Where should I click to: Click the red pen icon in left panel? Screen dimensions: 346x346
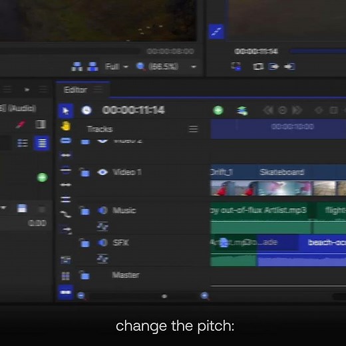21,124
